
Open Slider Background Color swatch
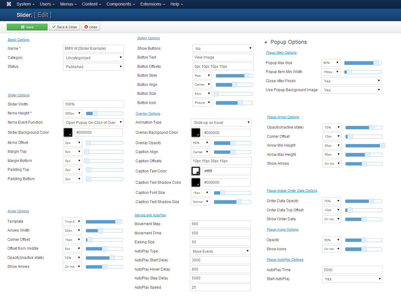coord(68,133)
